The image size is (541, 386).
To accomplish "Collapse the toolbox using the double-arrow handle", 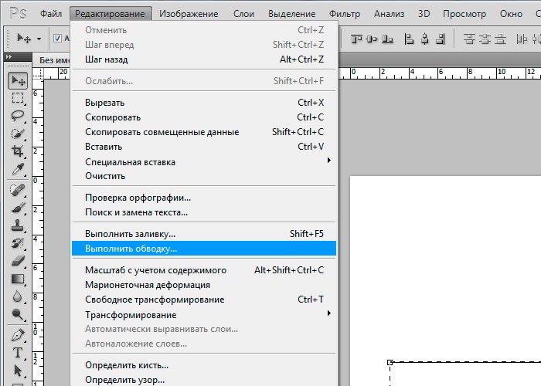I will pyautogui.click(x=9, y=56).
